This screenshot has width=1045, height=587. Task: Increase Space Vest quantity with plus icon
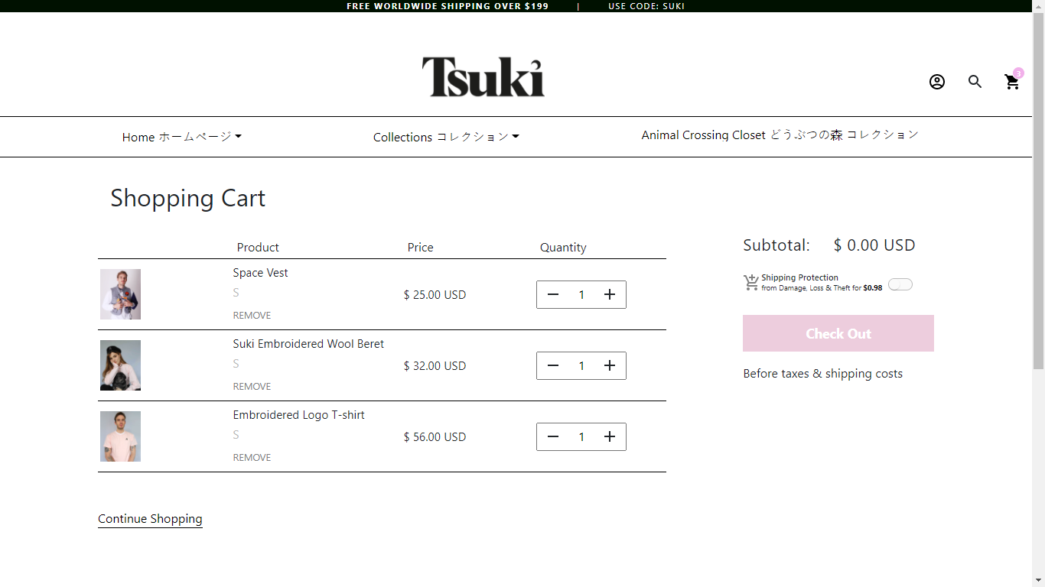[x=610, y=294]
